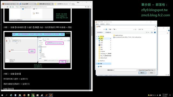Toggle the preview pane in Open dialog
Viewport: 173px width, 97px height.
[x=152, y=32]
